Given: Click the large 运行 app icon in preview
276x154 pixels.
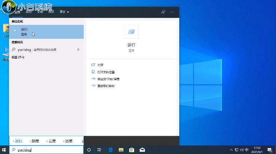Looking at the screenshot, I should point(131,32).
